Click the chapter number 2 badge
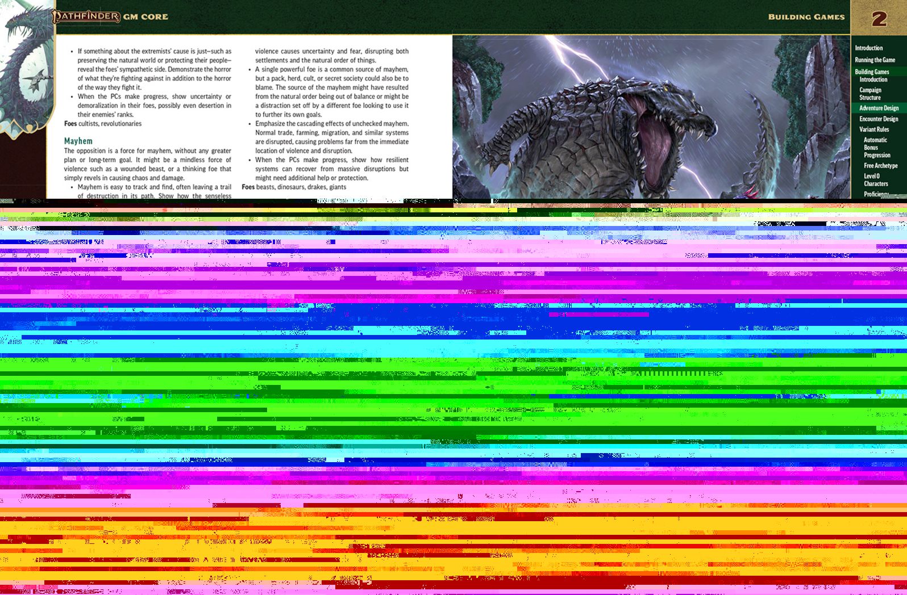Viewport: 907px width, 595px height. tap(879, 18)
